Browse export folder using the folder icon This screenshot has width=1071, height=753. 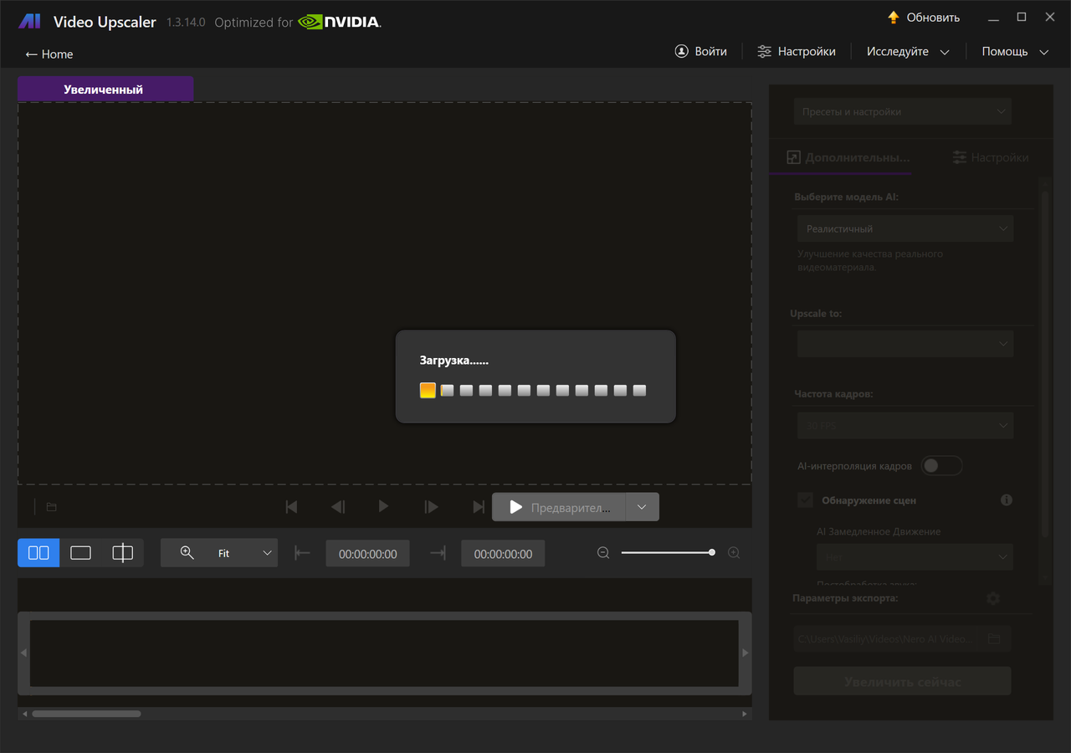995,638
